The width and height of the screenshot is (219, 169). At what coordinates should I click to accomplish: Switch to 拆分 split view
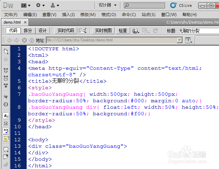click(28, 30)
